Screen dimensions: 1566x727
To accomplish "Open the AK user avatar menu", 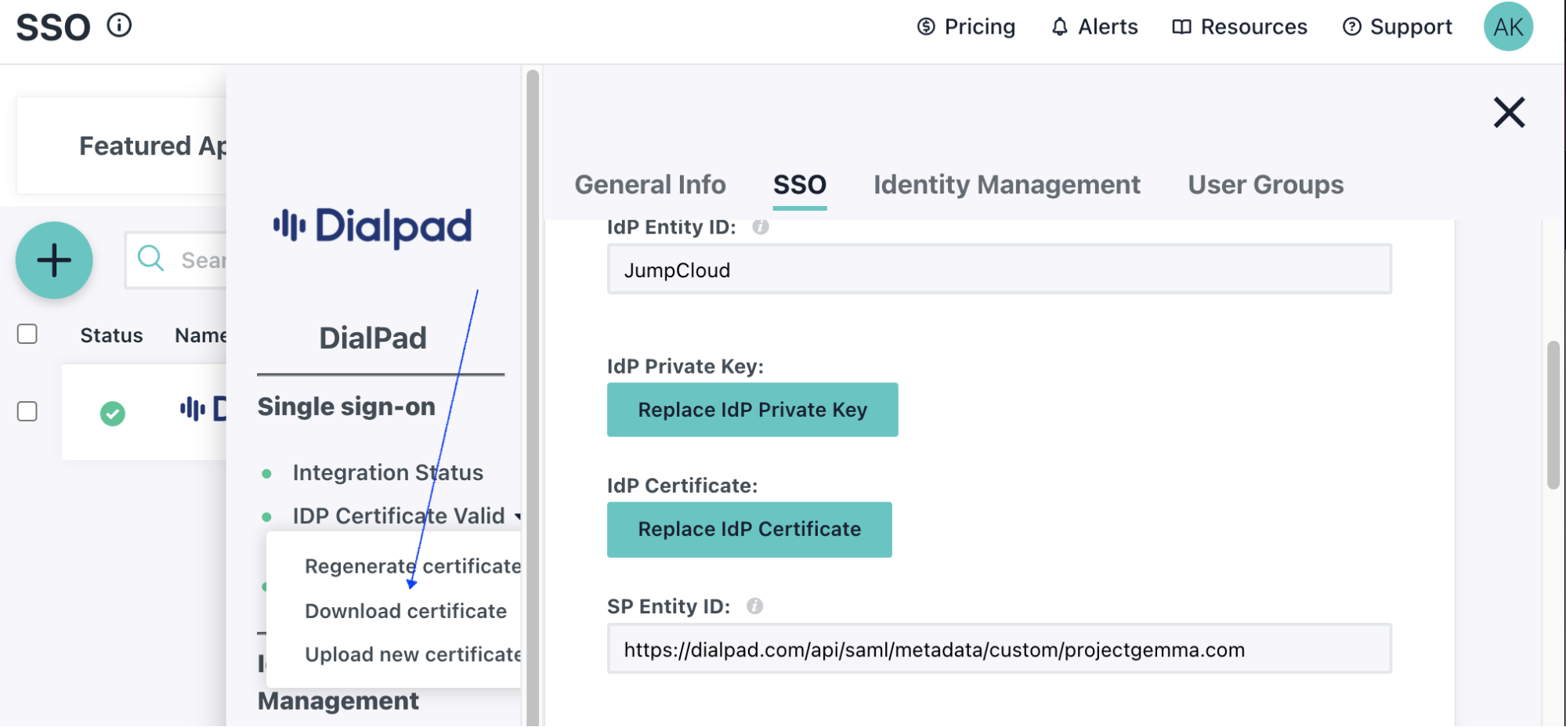I will pos(1508,27).
